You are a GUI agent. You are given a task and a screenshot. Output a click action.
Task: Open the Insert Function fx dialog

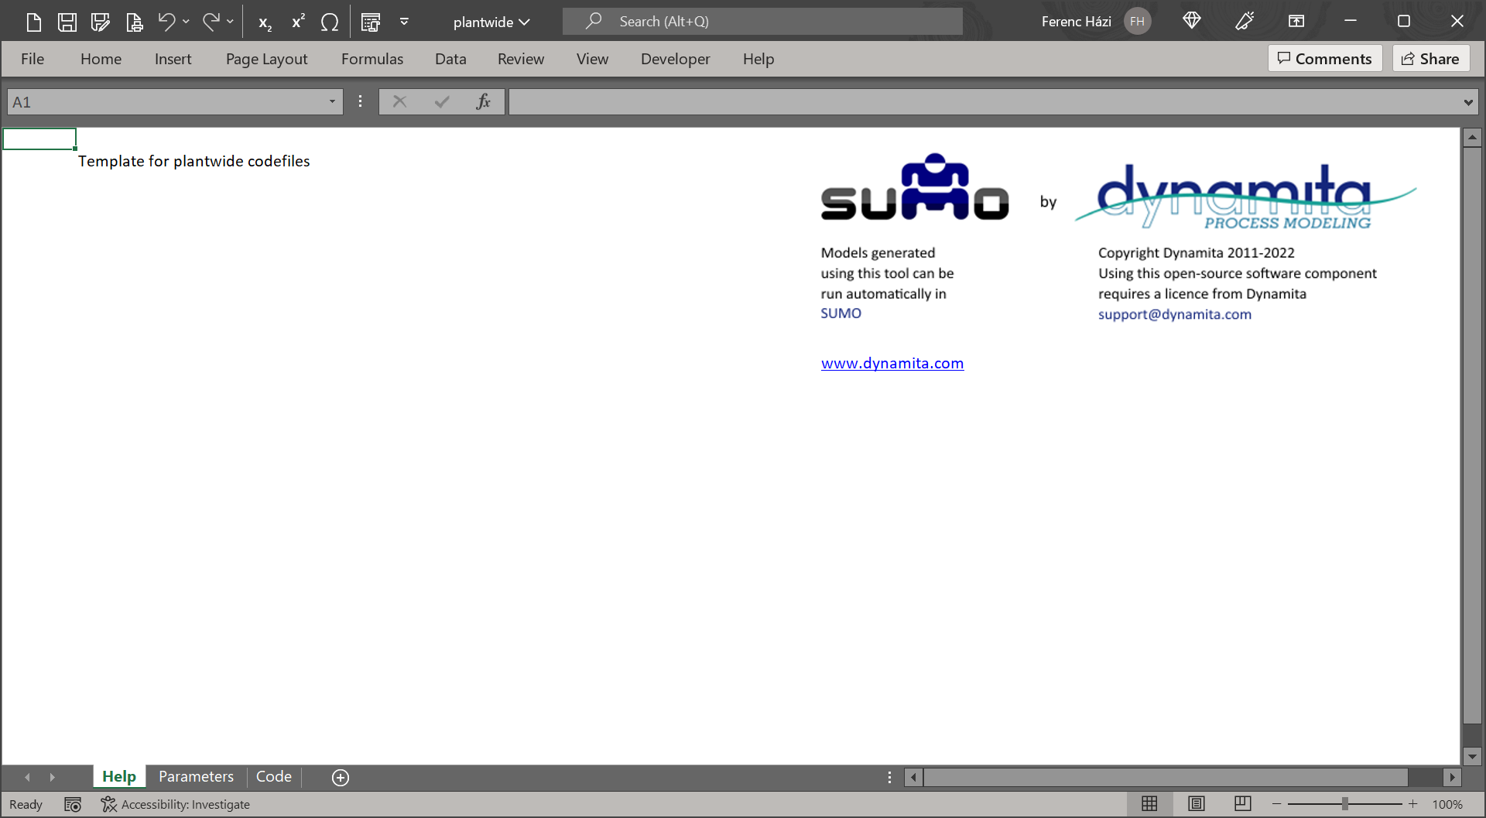[484, 101]
